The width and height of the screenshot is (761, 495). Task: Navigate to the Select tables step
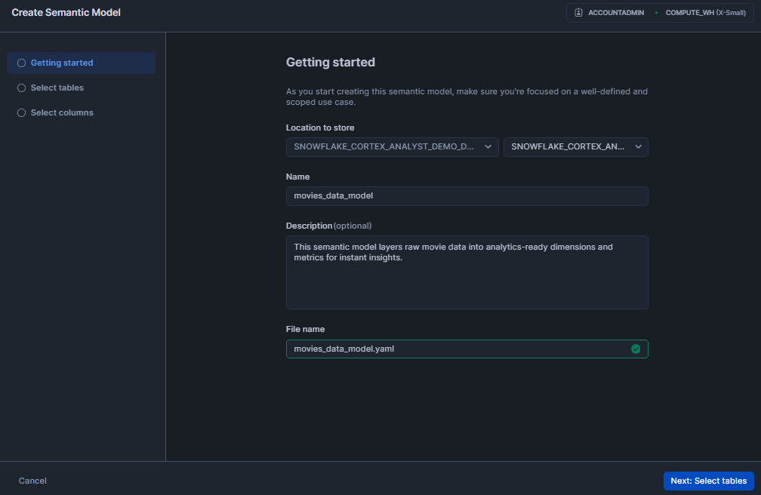tap(57, 88)
